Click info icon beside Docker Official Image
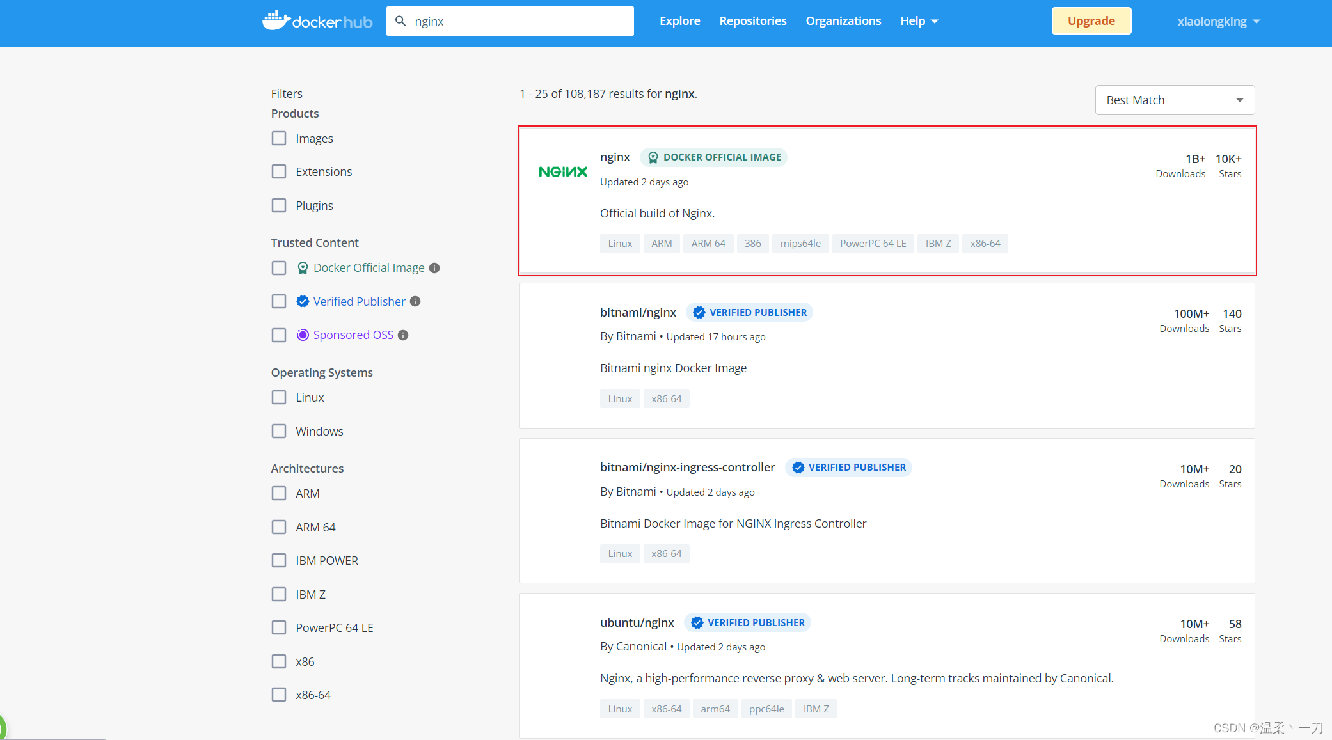Viewport: 1332px width, 740px height. coord(434,268)
